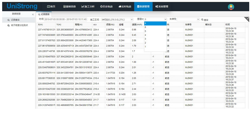Click the vcv column header
252x114 pixels.
point(99,25)
